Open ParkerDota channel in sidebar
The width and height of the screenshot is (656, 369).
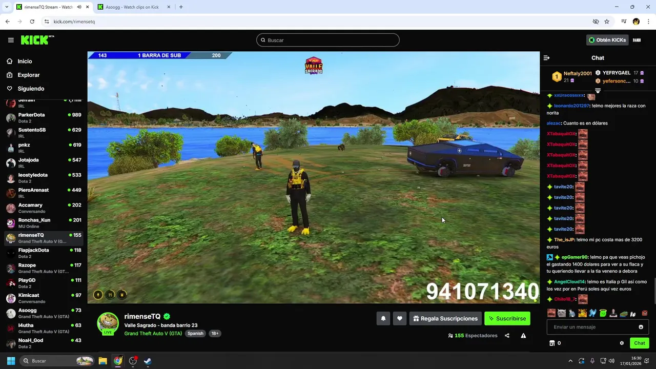(x=44, y=118)
